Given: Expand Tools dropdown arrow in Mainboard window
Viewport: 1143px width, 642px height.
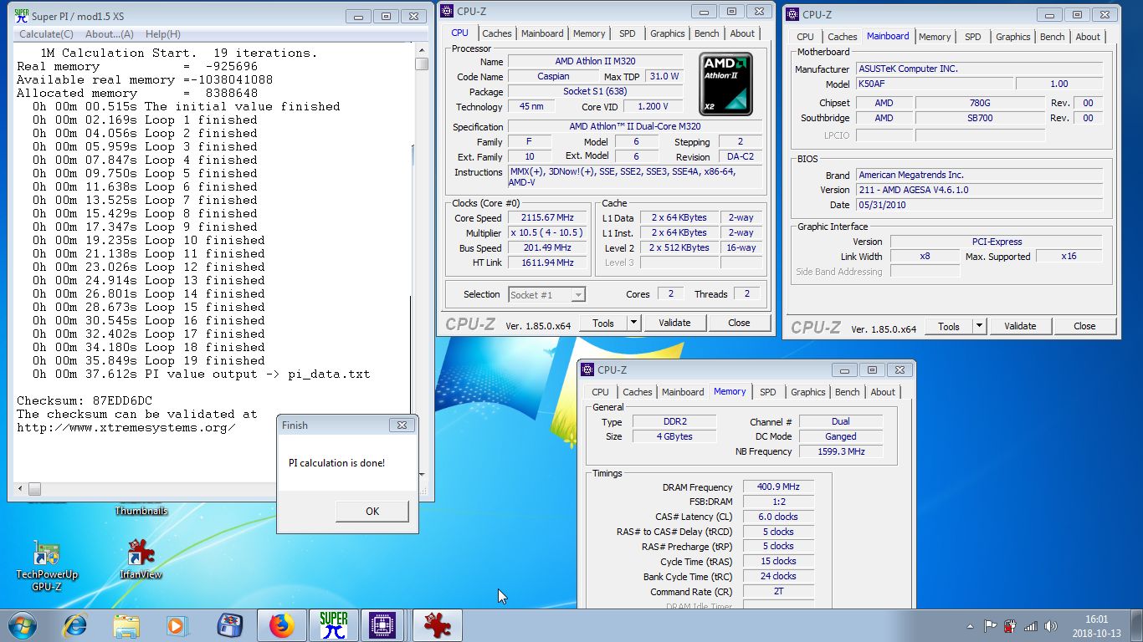Looking at the screenshot, I should [979, 326].
